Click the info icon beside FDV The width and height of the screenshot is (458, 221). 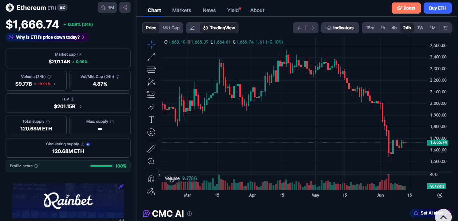73,99
